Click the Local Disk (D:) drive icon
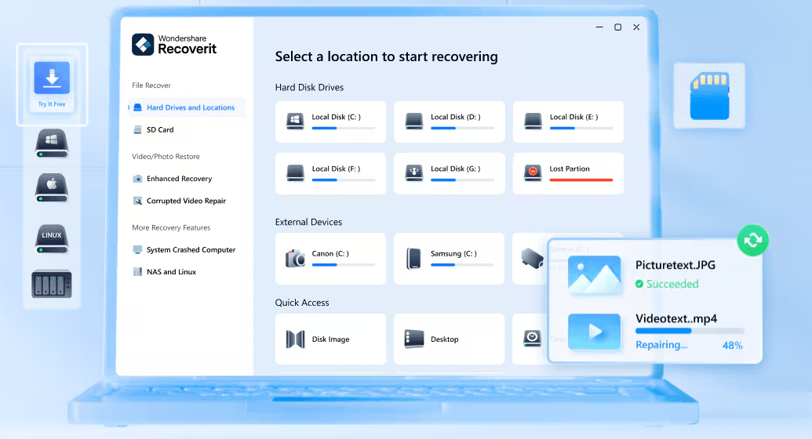 coord(413,122)
